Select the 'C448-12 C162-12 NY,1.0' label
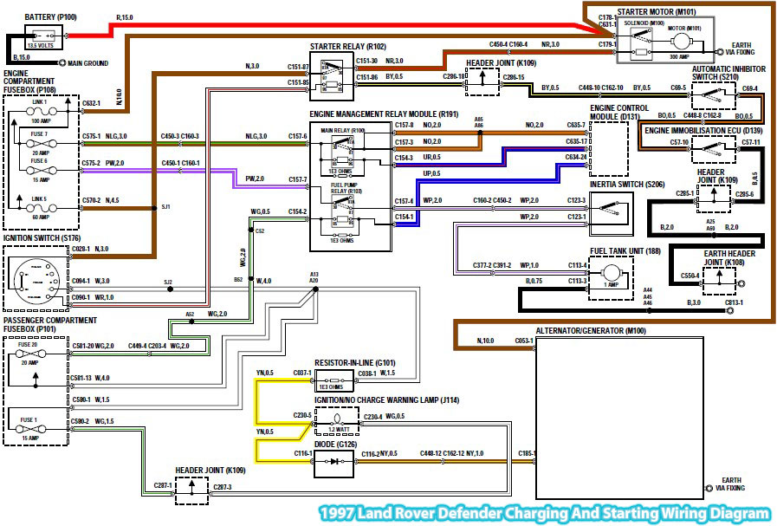 click(x=451, y=453)
